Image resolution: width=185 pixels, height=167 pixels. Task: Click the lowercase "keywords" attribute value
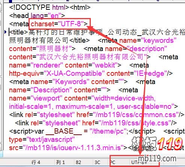[159, 41]
